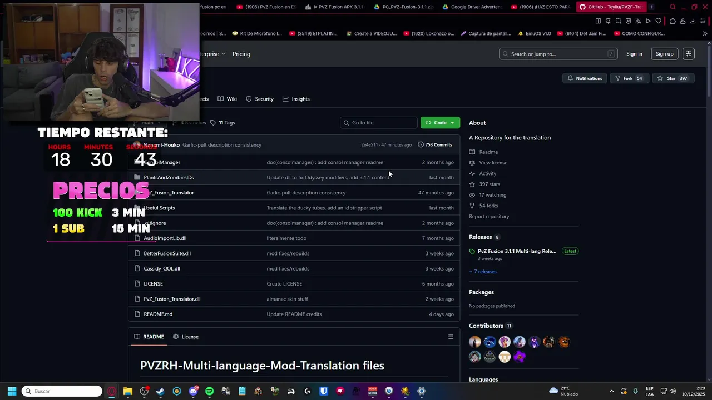712x400 pixels.
Task: Open the Wiki repository tab
Action: (228, 99)
